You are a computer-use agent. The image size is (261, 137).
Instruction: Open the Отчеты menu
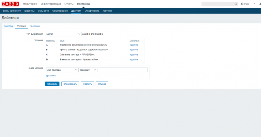click(x=69, y=4)
